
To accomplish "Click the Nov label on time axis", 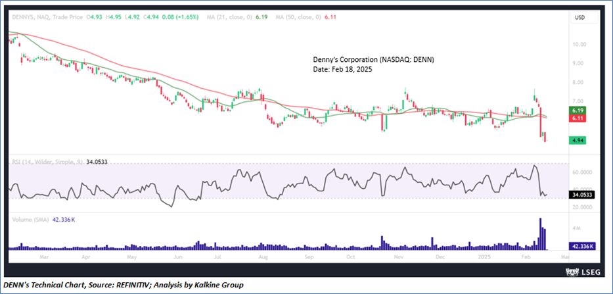I will coord(398,257).
